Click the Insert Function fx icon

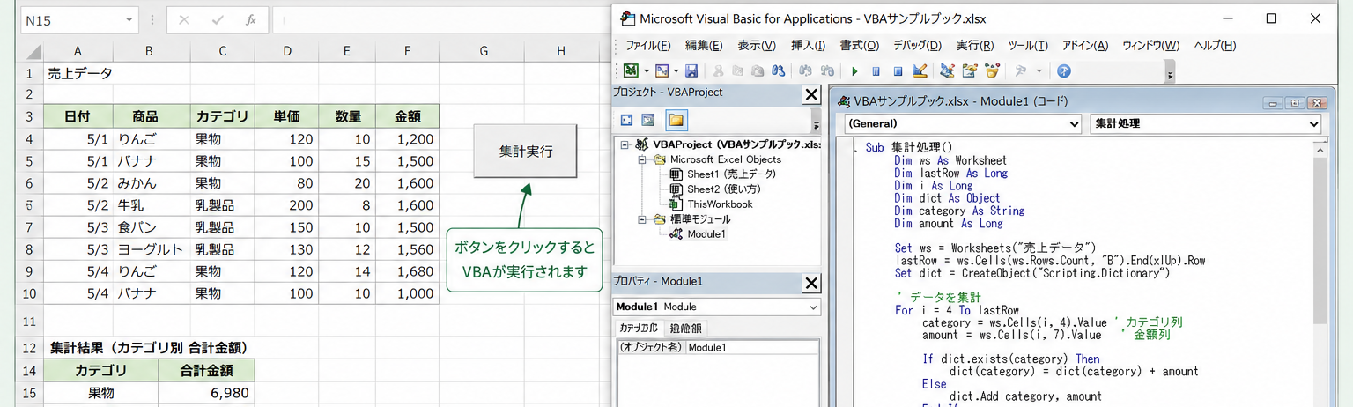[250, 20]
